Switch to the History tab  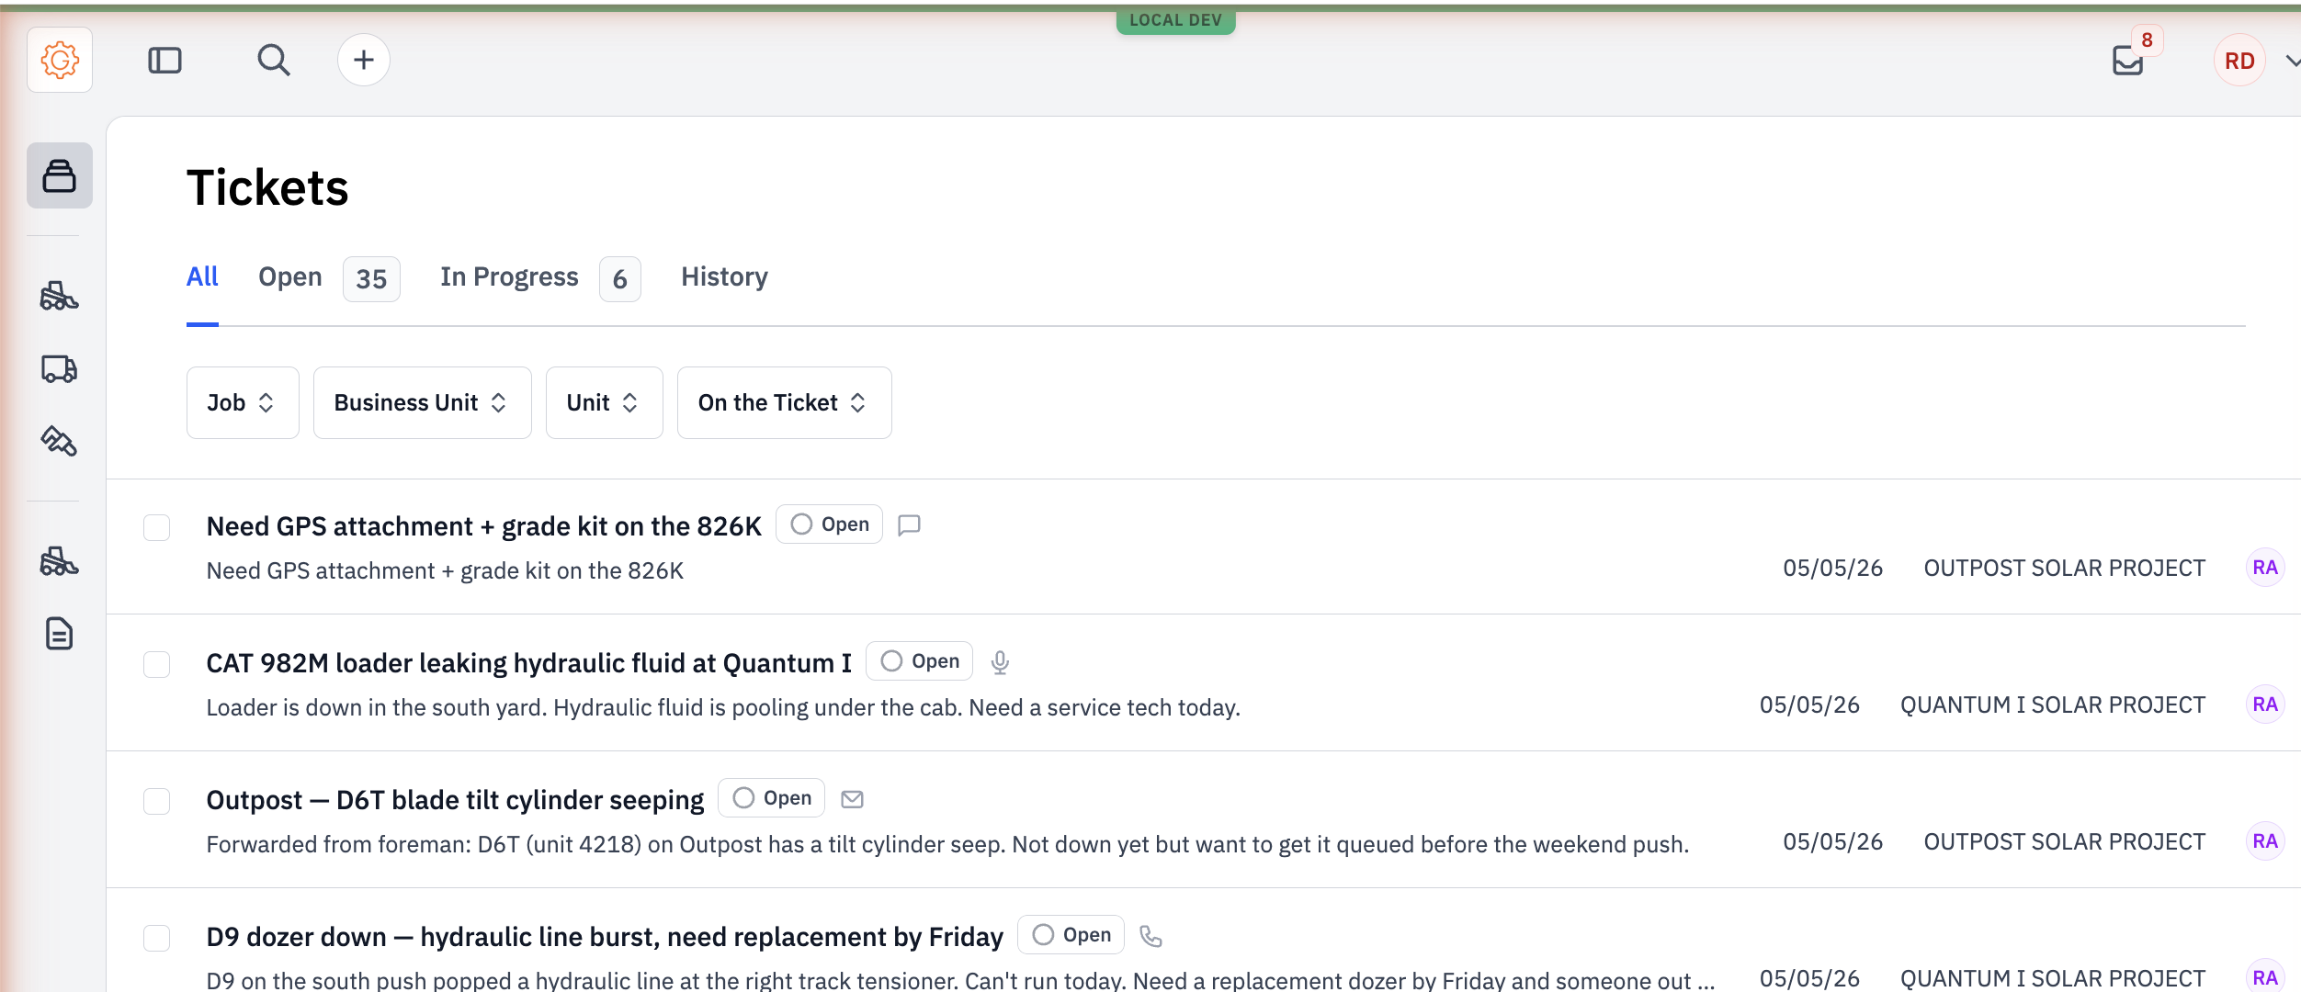(x=724, y=277)
